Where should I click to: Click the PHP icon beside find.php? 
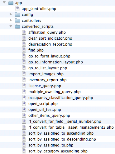[24, 50]
